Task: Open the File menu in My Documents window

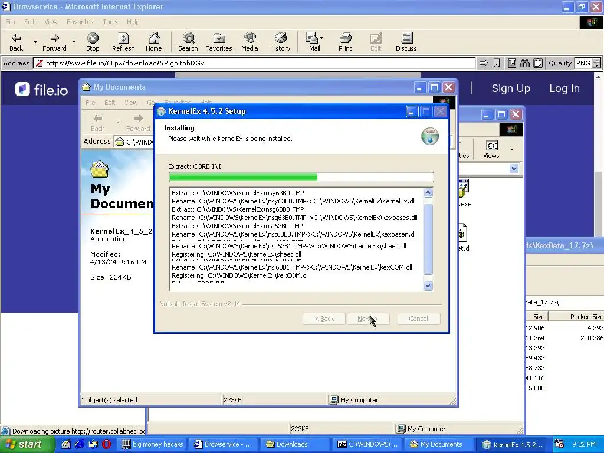Action: pyautogui.click(x=90, y=103)
